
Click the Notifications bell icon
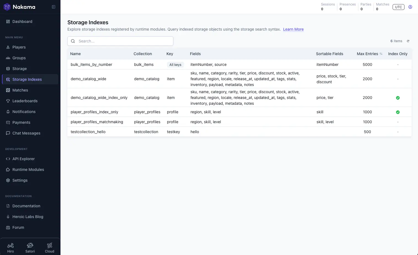(8, 112)
